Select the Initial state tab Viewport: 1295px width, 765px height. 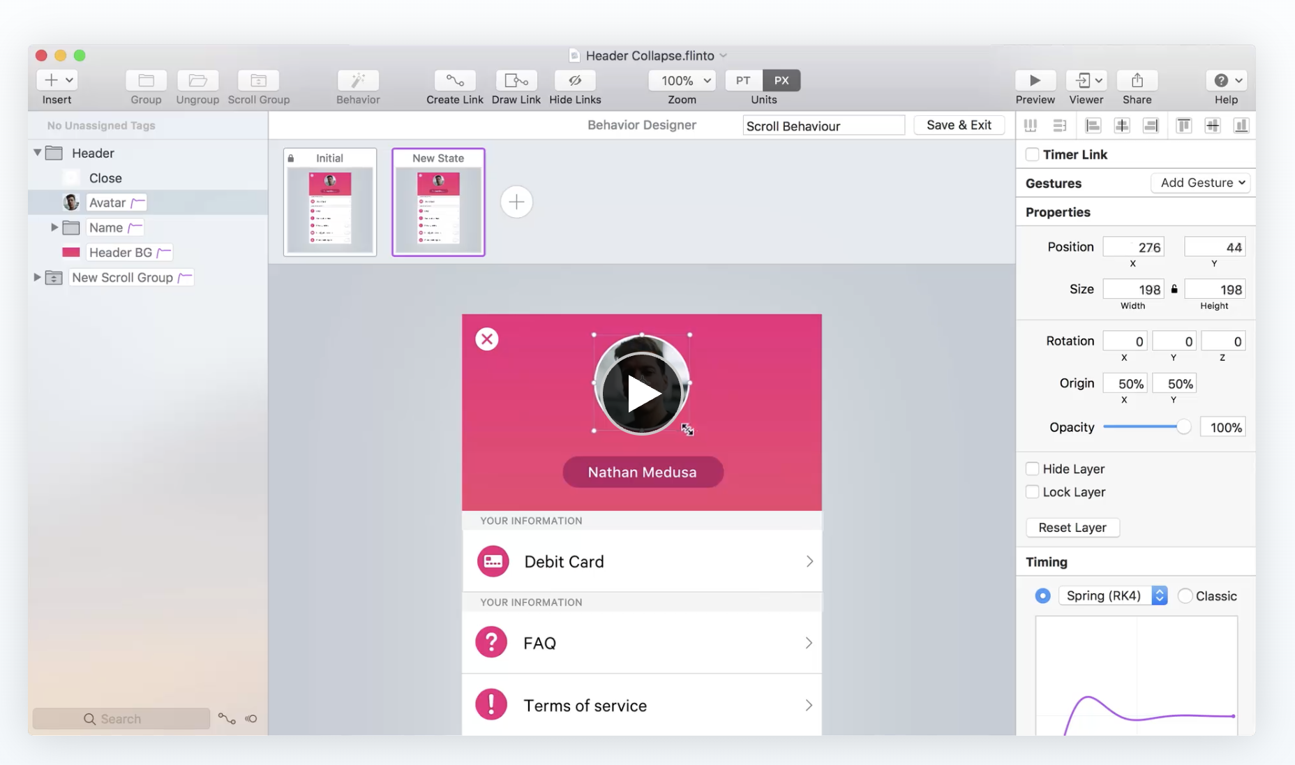pyautogui.click(x=330, y=202)
